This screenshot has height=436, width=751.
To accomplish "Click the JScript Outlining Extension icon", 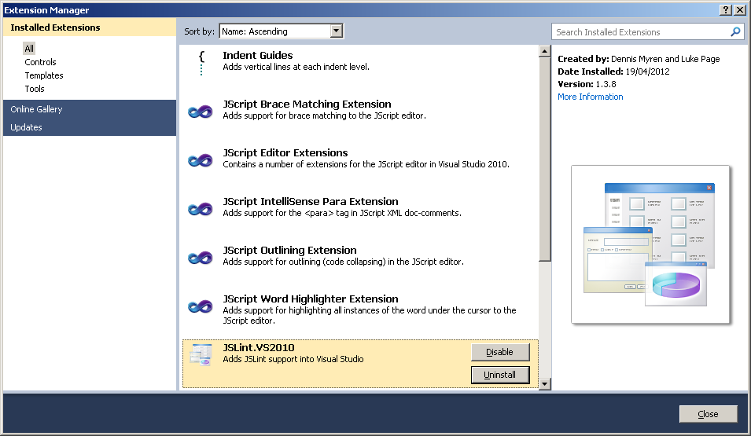I will point(201,258).
